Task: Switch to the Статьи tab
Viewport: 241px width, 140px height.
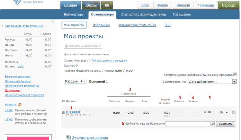Action: (91, 6)
